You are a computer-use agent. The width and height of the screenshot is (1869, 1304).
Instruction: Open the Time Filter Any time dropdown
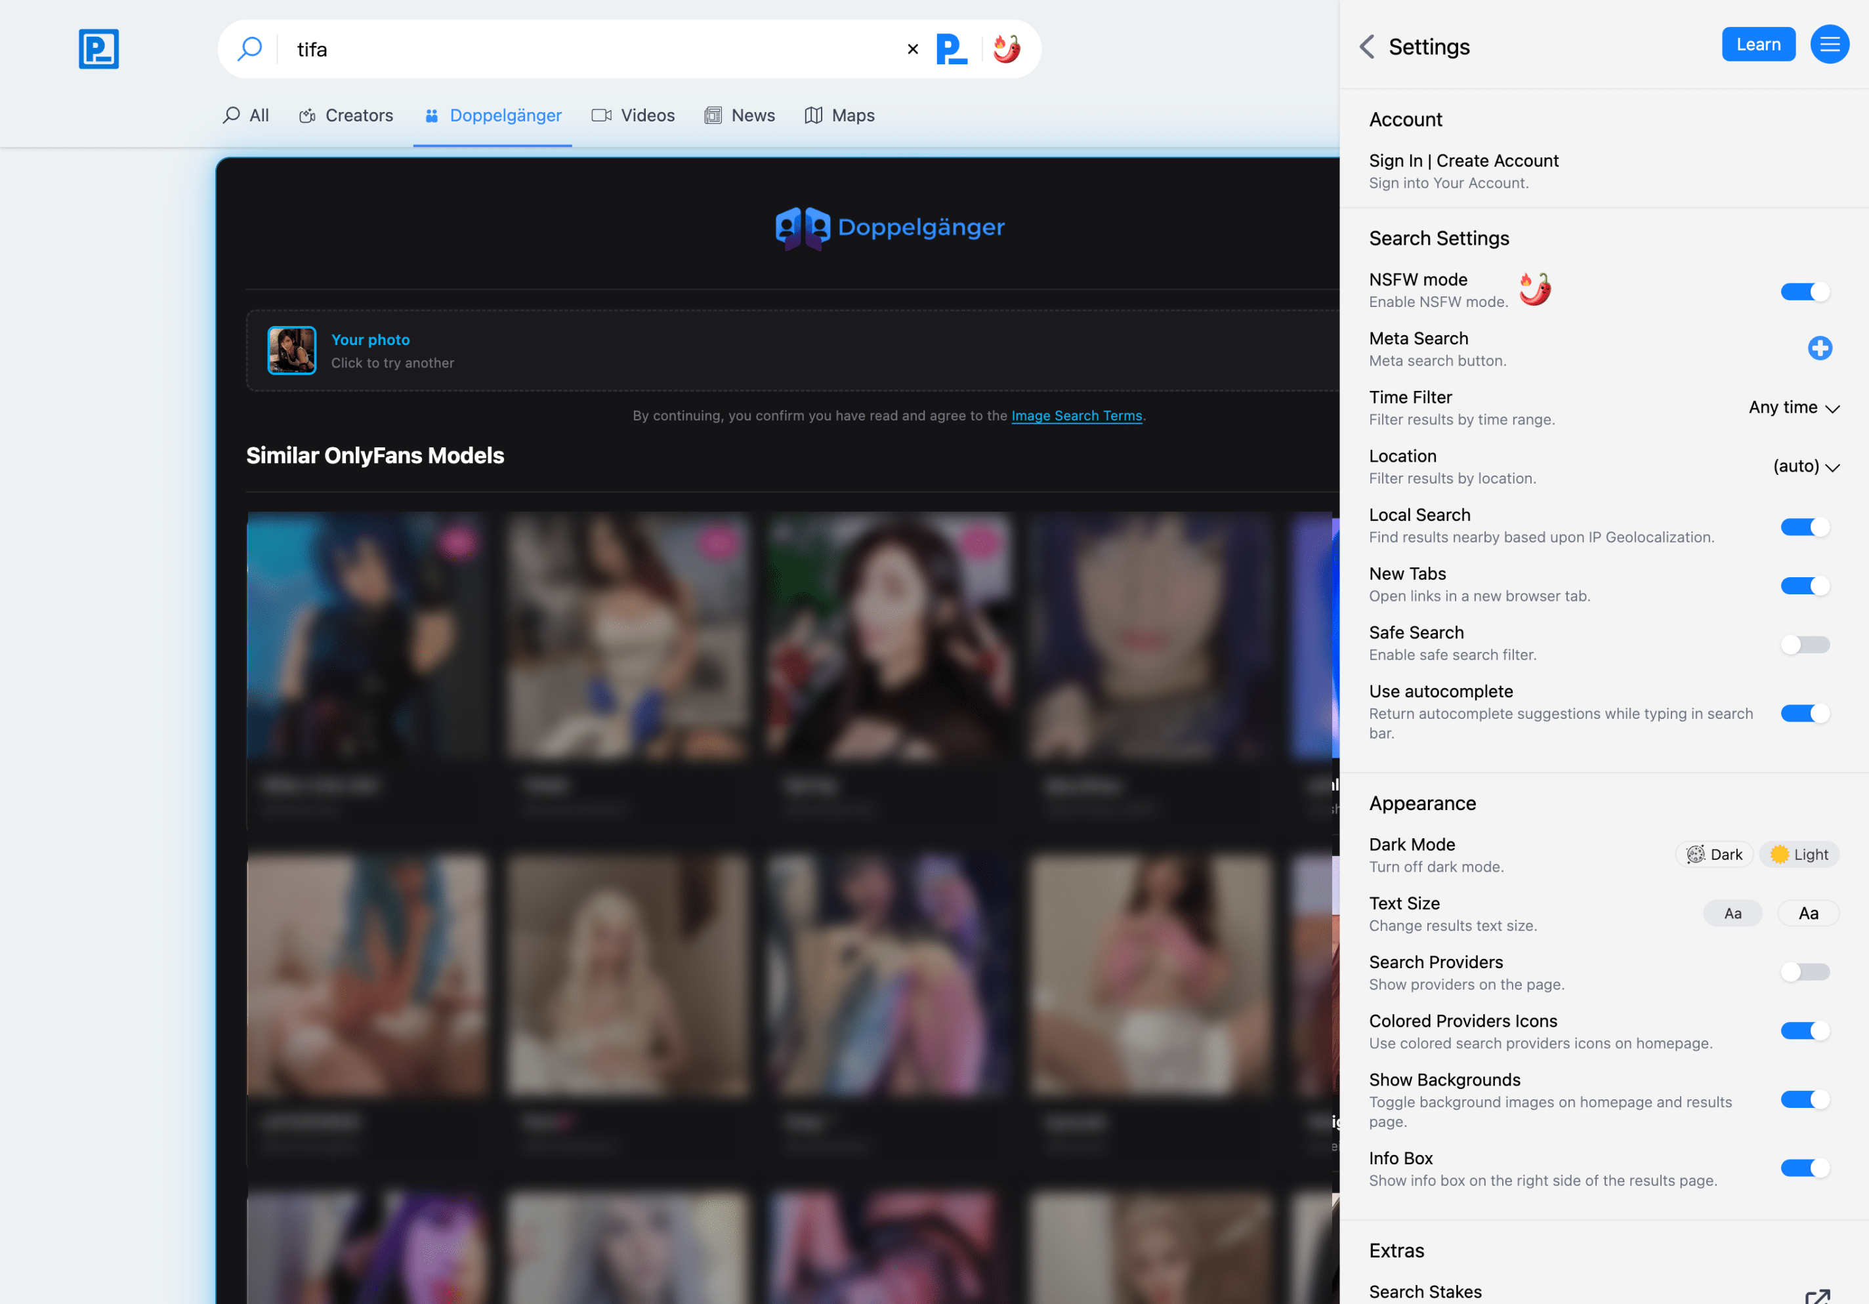point(1794,407)
